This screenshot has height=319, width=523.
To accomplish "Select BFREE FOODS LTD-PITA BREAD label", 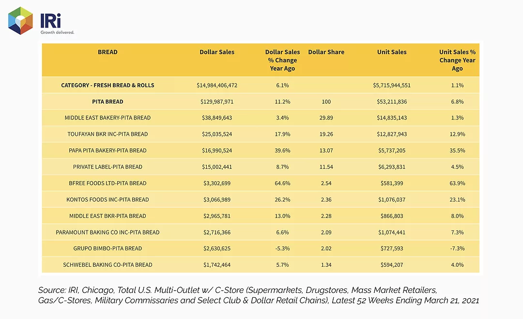I will [x=108, y=183].
